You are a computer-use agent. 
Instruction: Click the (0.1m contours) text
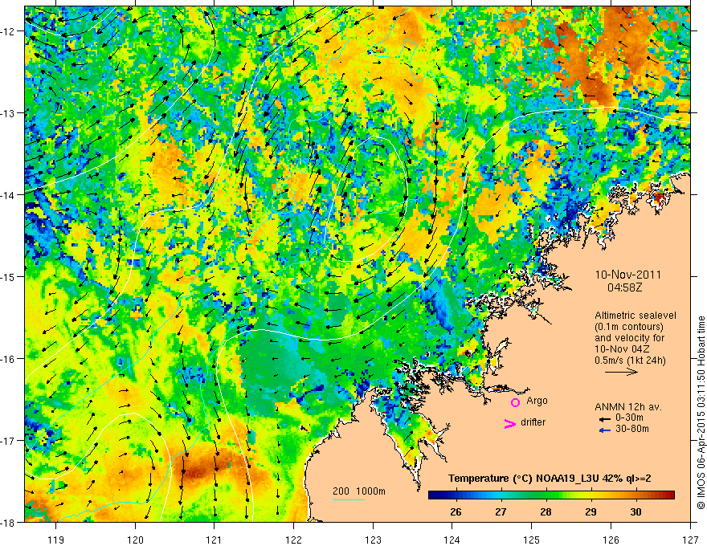629,327
